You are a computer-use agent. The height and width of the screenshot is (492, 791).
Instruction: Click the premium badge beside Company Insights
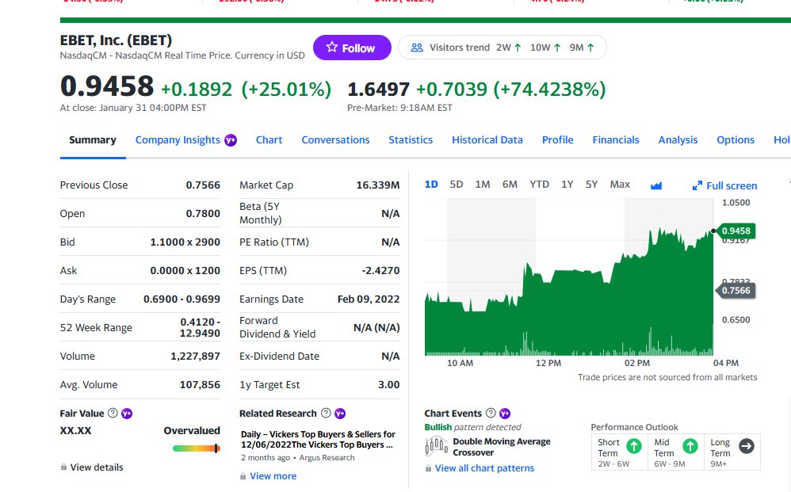coord(231,140)
